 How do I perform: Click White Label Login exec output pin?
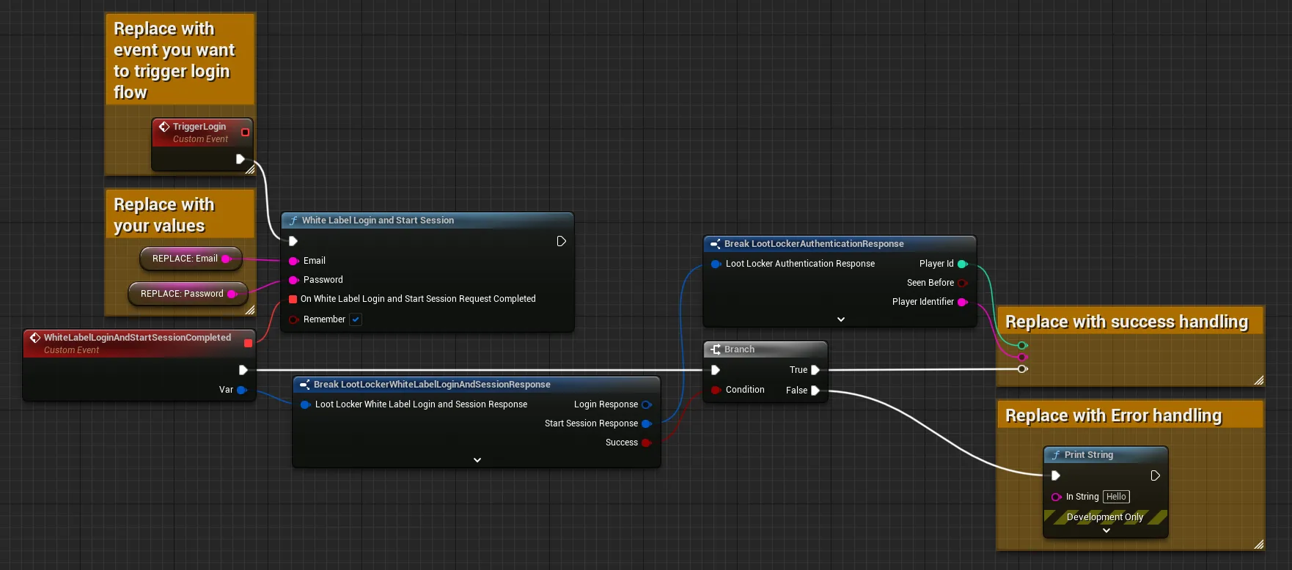coord(561,241)
